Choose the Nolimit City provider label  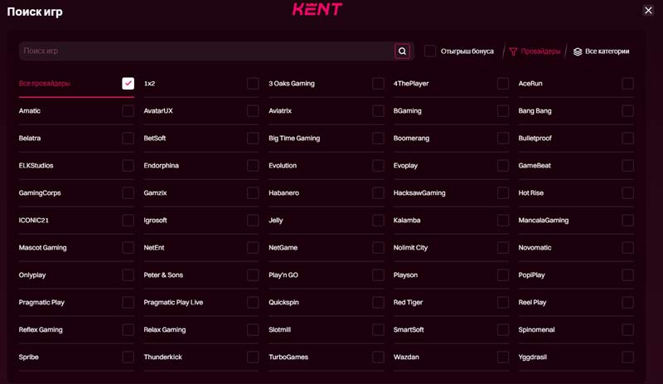coord(410,248)
